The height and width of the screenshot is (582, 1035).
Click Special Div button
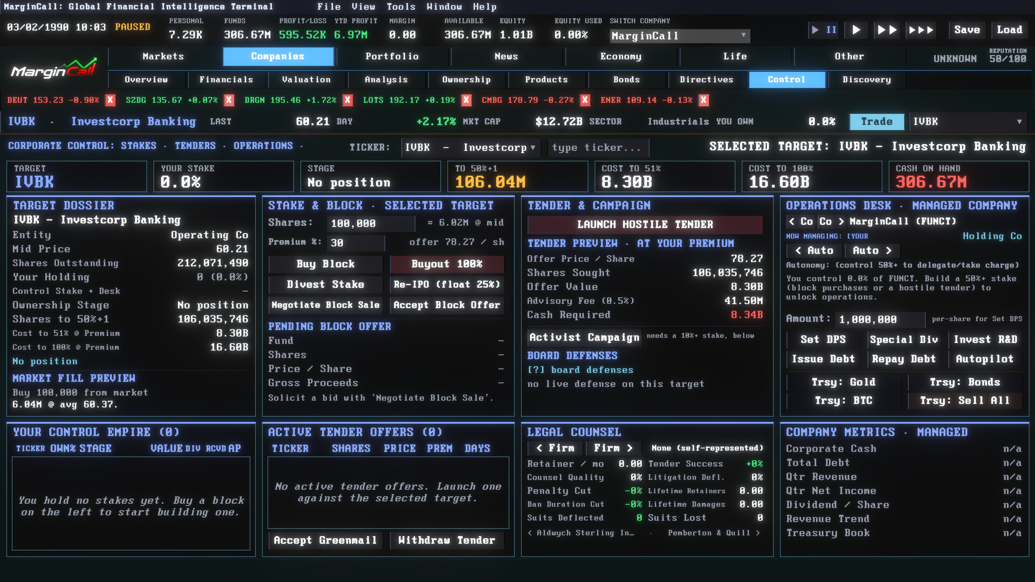point(904,340)
